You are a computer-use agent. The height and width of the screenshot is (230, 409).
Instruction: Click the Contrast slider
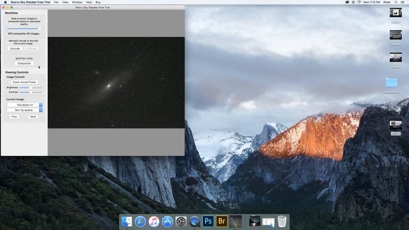(31, 92)
